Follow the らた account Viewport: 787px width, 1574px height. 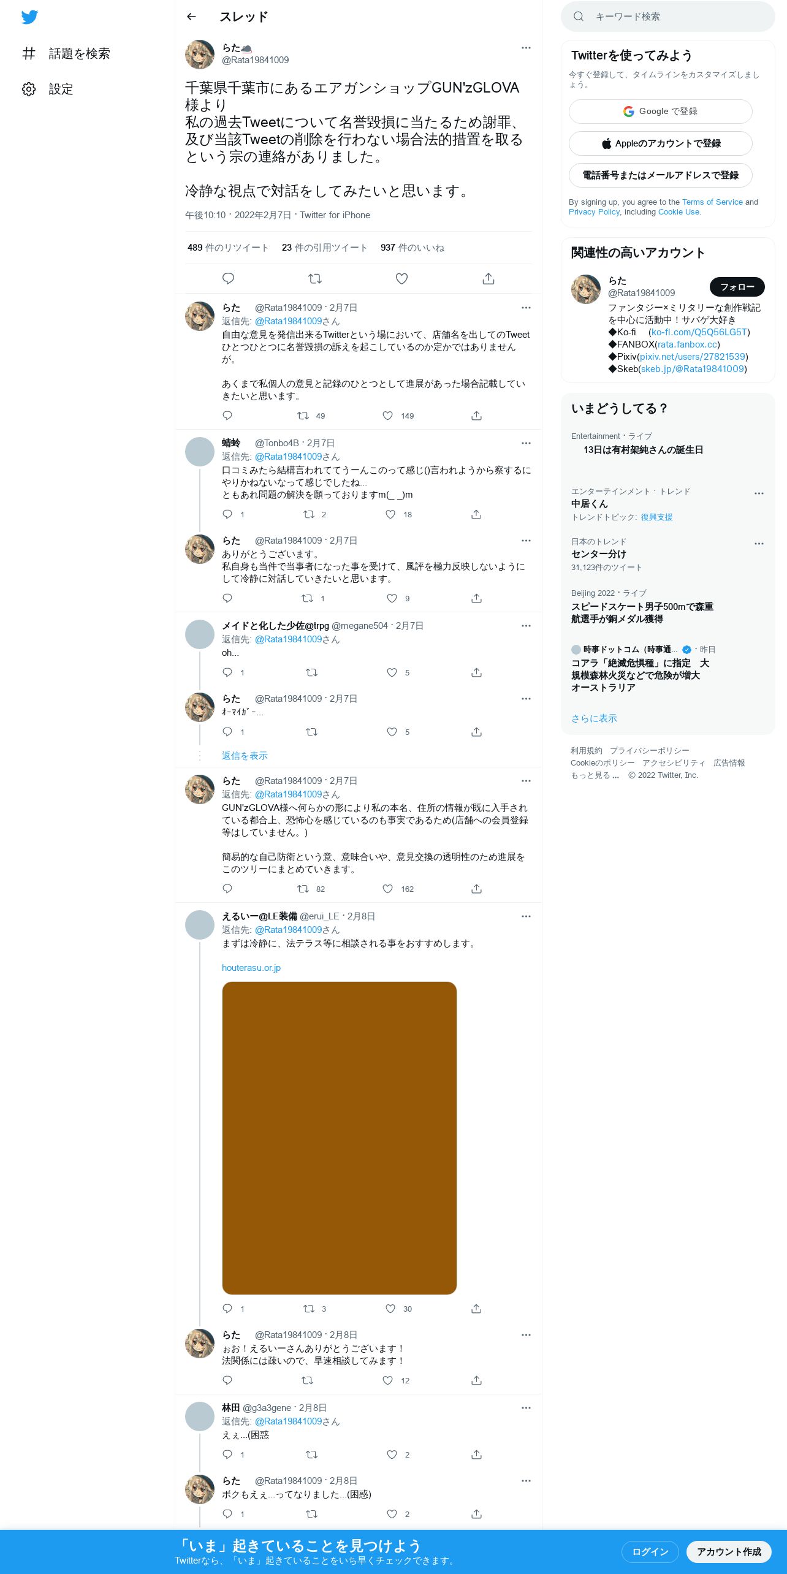tap(737, 287)
